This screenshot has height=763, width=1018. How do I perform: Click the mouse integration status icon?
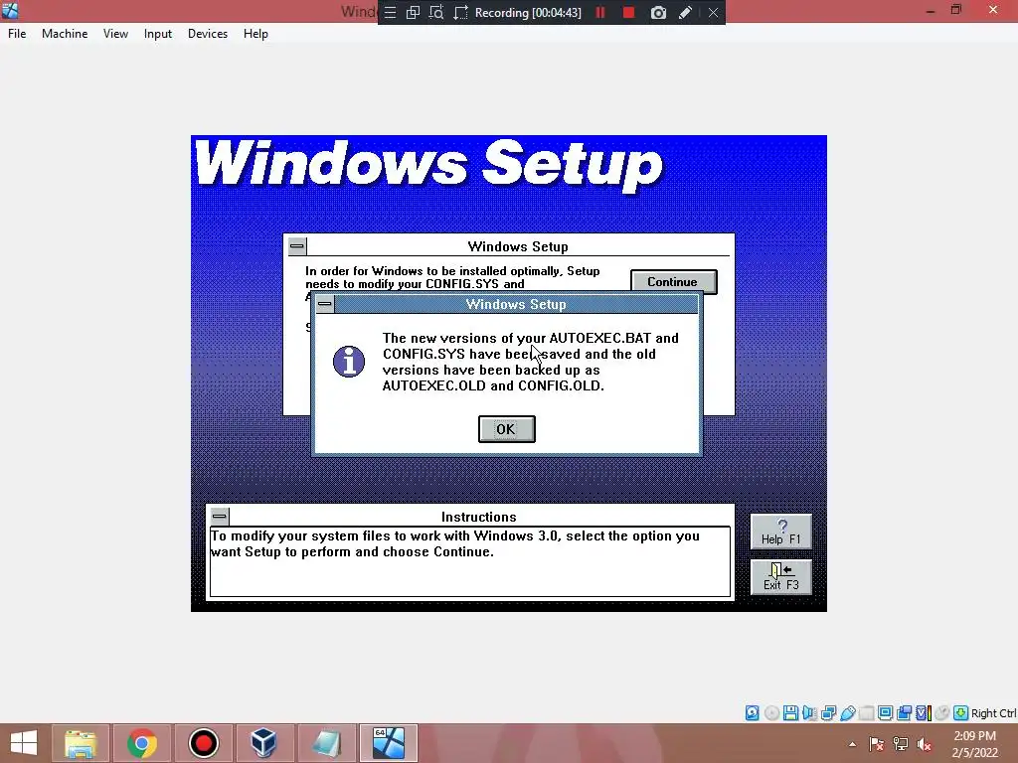(x=942, y=713)
